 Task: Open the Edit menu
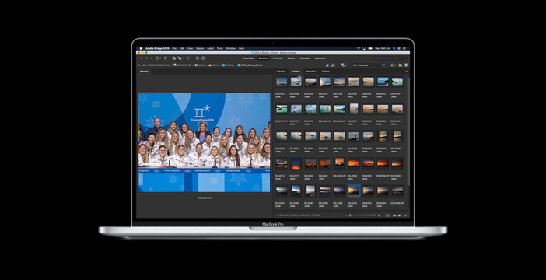pos(182,48)
